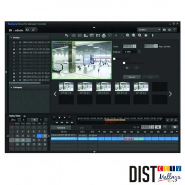
Task: Expand the SRN-1670 device tree node
Action: (17, 80)
